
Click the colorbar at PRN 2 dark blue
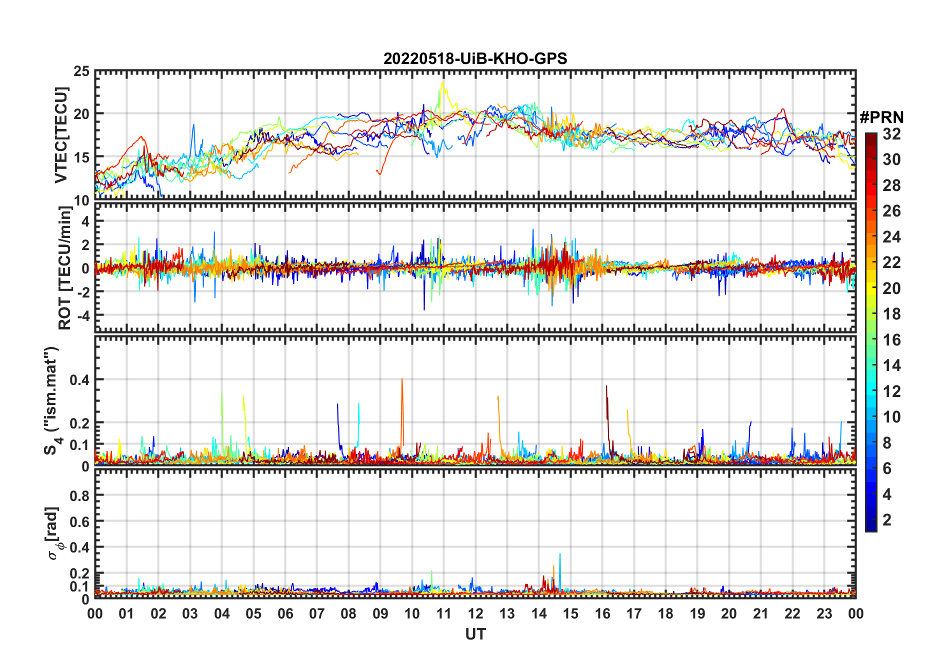coord(871,520)
